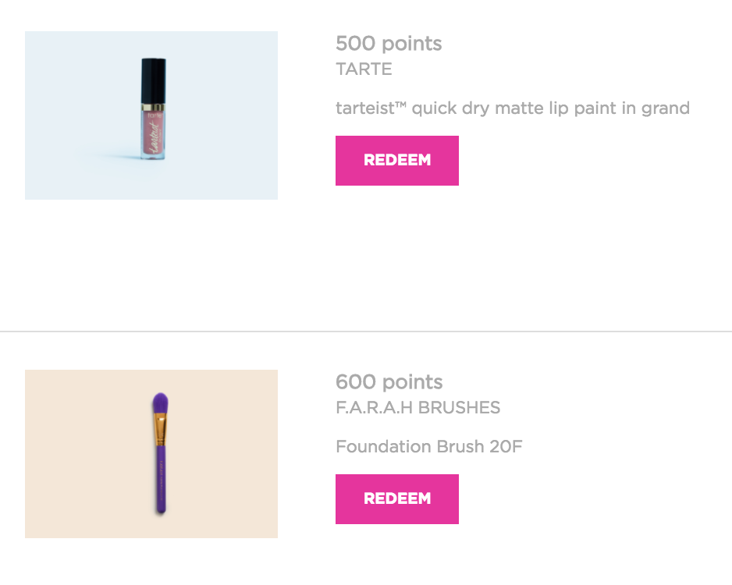732x585 pixels.
Task: Open the purple foundation brush product image
Action: pyautogui.click(x=151, y=454)
